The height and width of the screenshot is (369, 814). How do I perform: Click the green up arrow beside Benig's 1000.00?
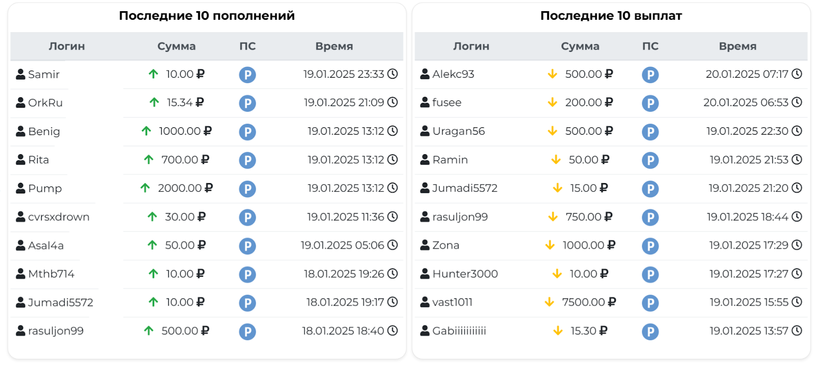coord(147,131)
